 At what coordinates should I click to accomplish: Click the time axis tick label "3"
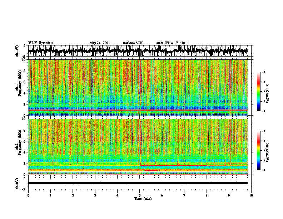click(x=95, y=195)
